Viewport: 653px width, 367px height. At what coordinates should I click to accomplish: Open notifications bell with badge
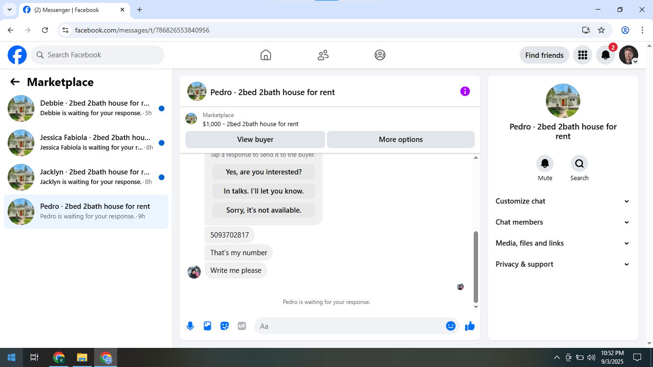[x=606, y=55]
